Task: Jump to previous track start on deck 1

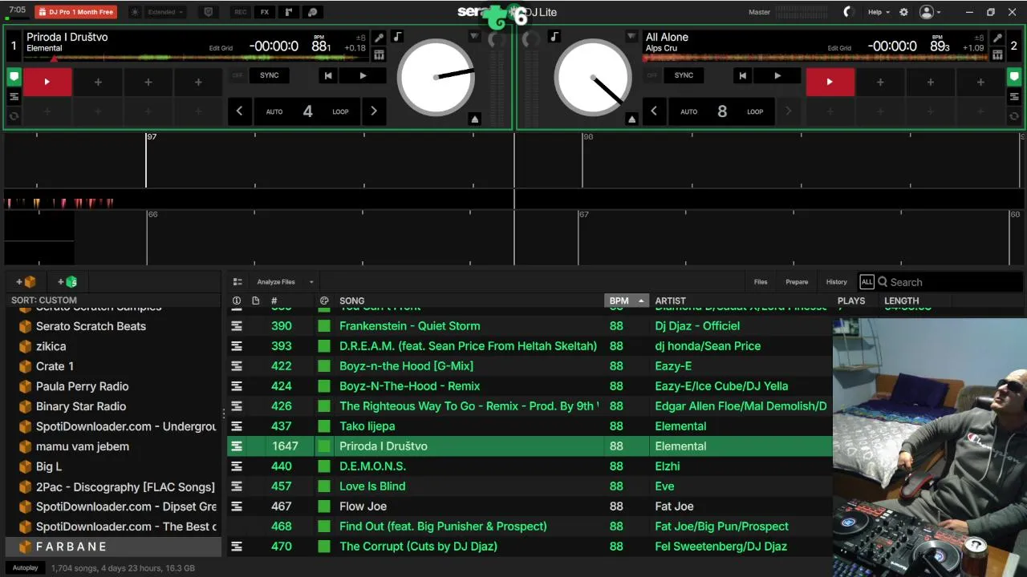Action: pos(328,75)
